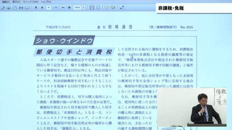The image size is (232, 130).
Task: Click the 141% zoom value box
Action: [x=77, y=7]
